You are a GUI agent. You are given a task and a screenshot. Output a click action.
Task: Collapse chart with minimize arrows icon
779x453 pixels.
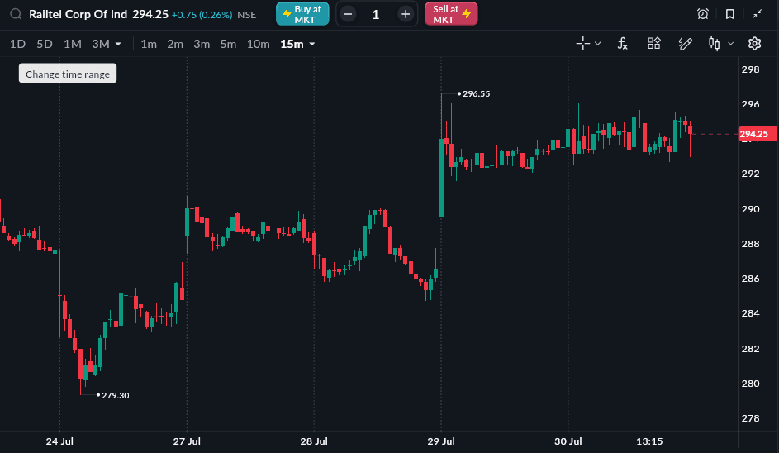pyautogui.click(x=757, y=14)
